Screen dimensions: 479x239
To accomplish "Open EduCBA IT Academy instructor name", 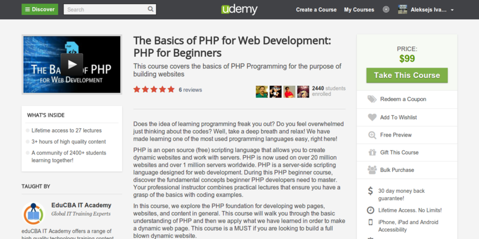I will 81,205.
